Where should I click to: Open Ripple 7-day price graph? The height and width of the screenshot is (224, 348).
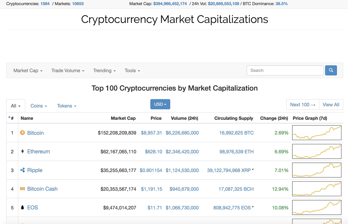tap(317, 170)
